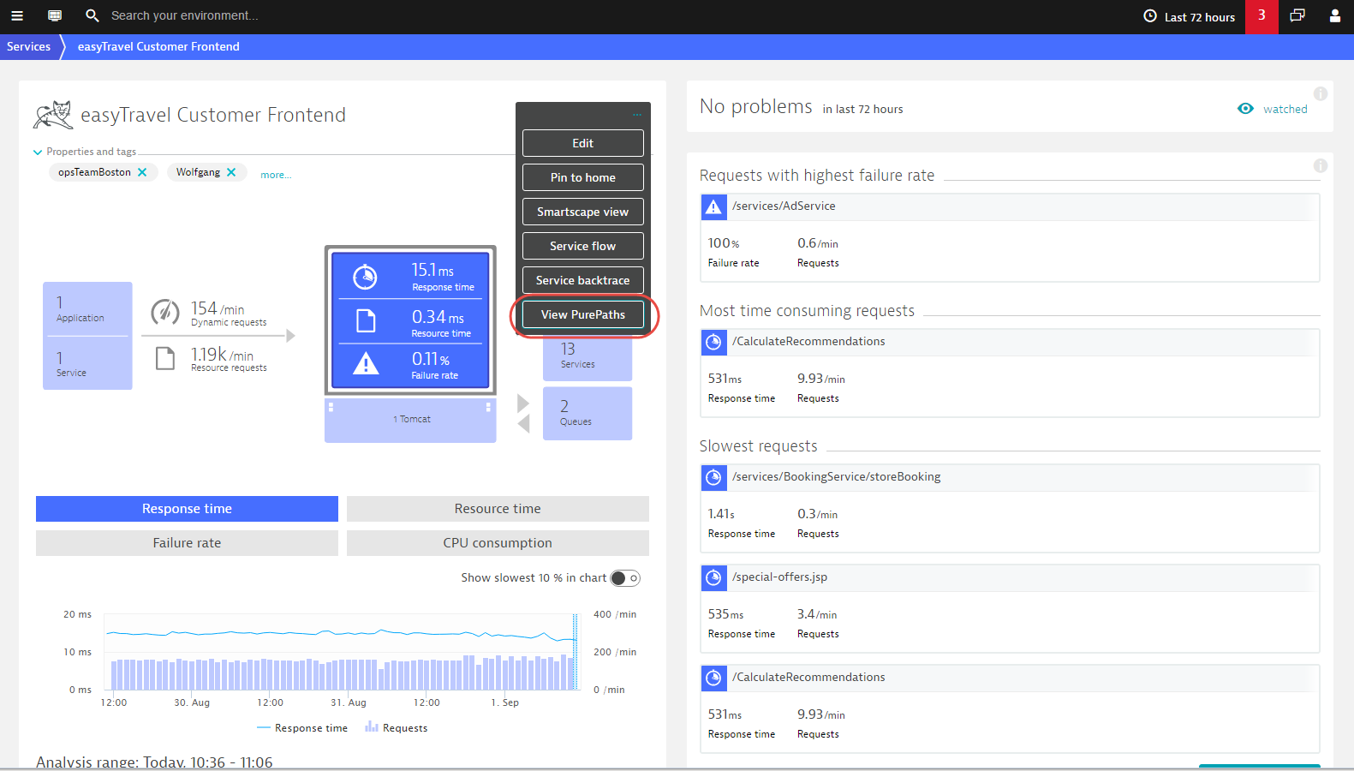Open last /CalculateRecommendations in Slowest requests
The width and height of the screenshot is (1354, 771).
coord(808,678)
